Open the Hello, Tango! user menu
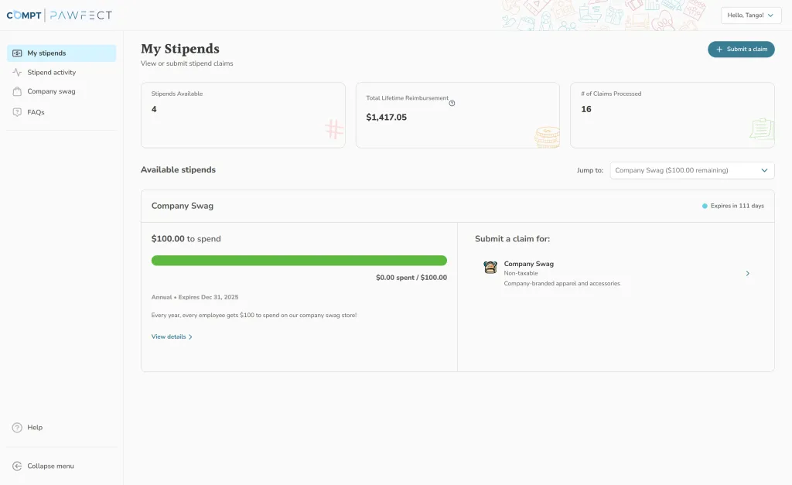 (750, 15)
